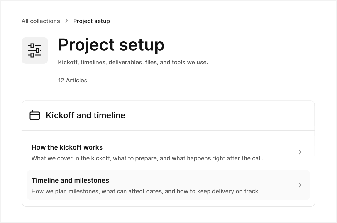This screenshot has height=223, width=337.
Task: Click the chevron on How the kickoff works row
Action: click(300, 152)
